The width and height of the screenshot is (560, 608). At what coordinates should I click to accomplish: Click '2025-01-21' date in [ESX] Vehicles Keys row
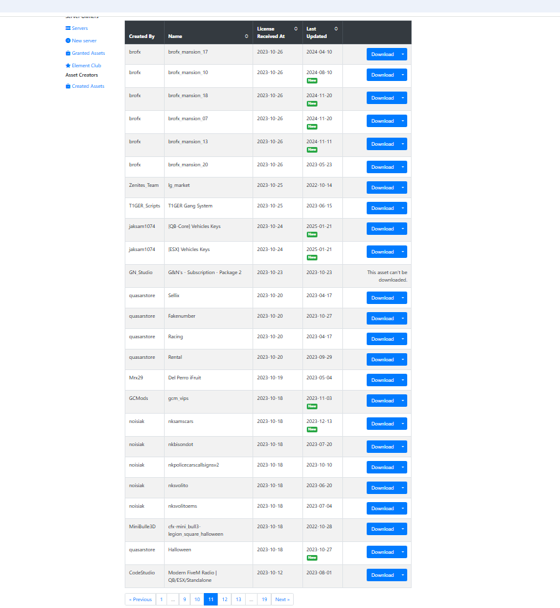click(x=319, y=249)
